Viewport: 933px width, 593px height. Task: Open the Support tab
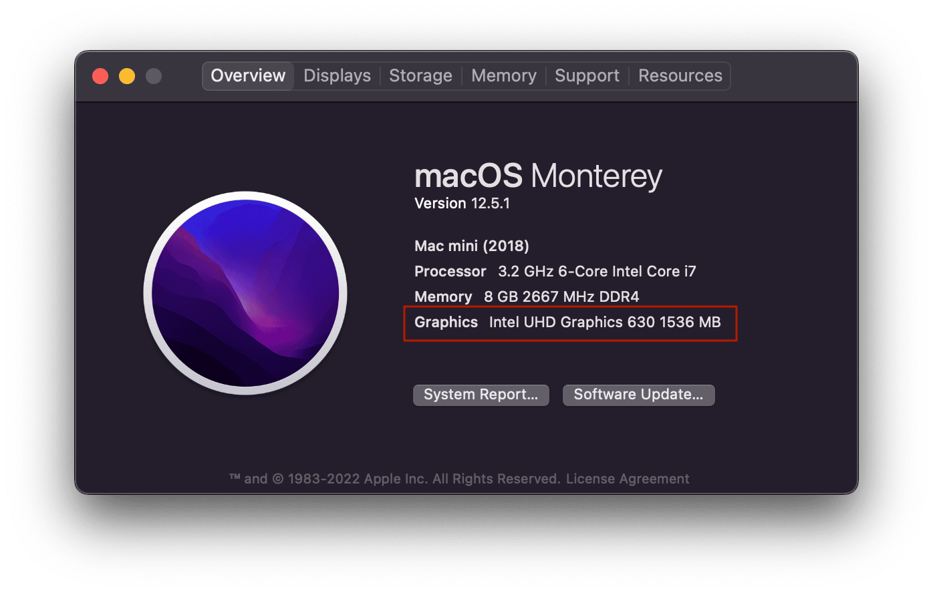(587, 76)
